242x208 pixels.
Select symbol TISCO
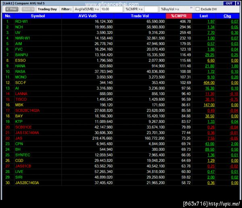(x=21, y=100)
